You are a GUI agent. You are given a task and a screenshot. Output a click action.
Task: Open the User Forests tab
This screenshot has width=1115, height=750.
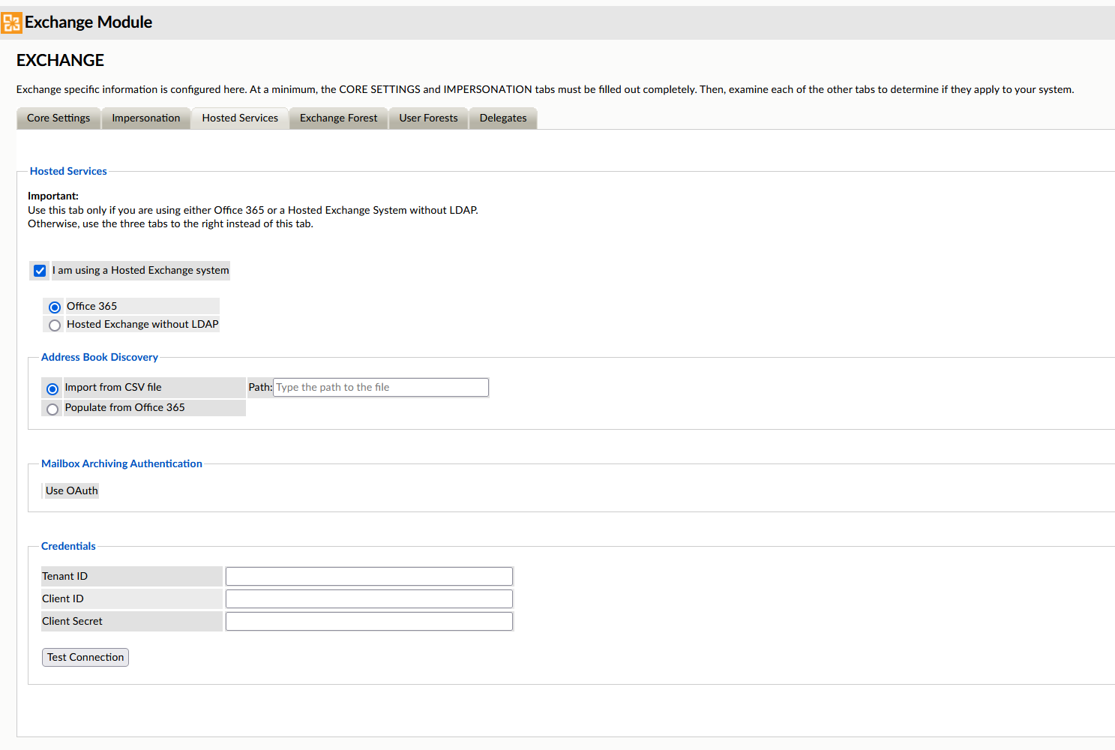coord(427,118)
